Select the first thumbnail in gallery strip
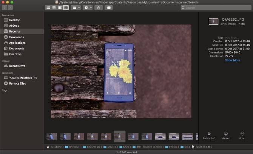Viewport: 253px width, 154px height. (52, 136)
